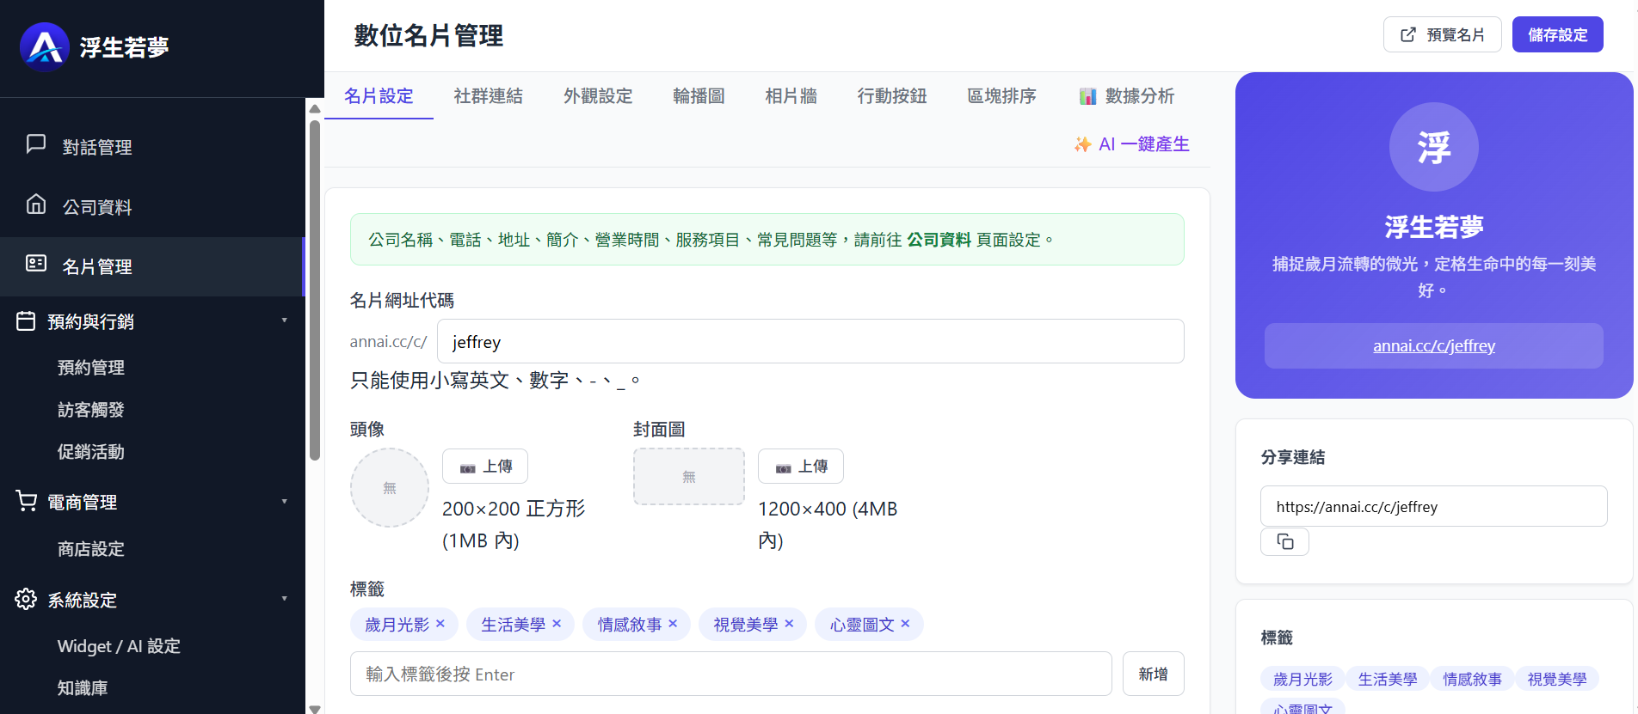Remove the 歲月光影 tag
The image size is (1638, 714).
(440, 624)
